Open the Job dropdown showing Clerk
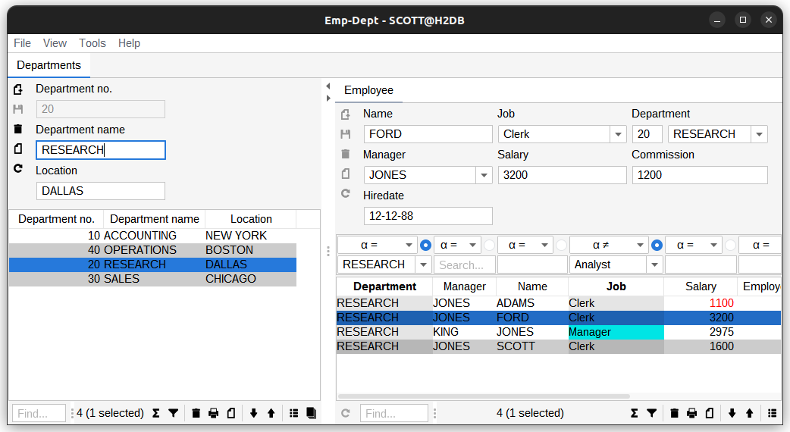The height and width of the screenshot is (432, 790). coord(618,134)
